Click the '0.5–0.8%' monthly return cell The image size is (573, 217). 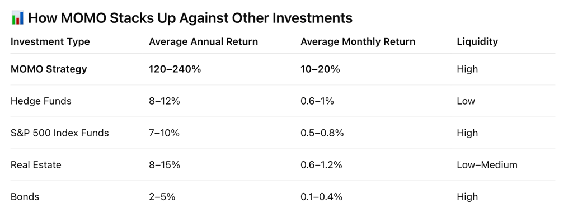pos(322,133)
